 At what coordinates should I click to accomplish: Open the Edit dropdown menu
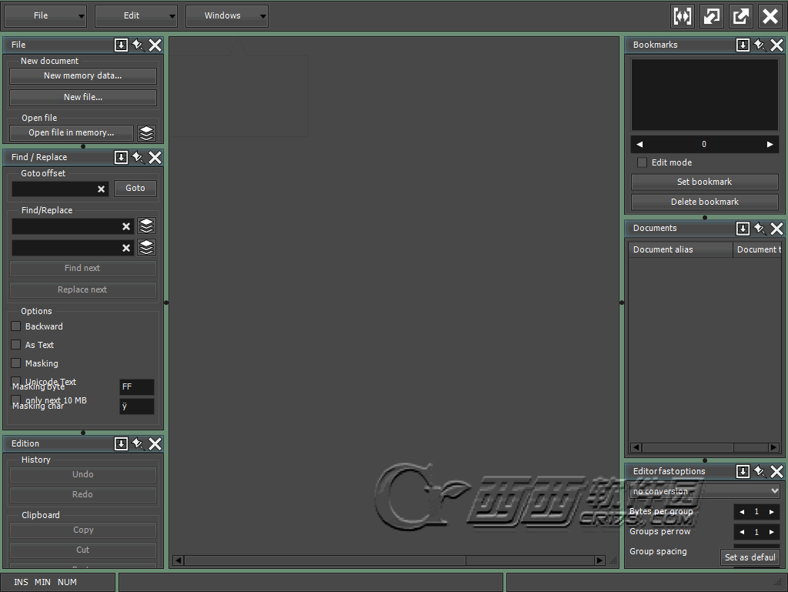(x=135, y=16)
